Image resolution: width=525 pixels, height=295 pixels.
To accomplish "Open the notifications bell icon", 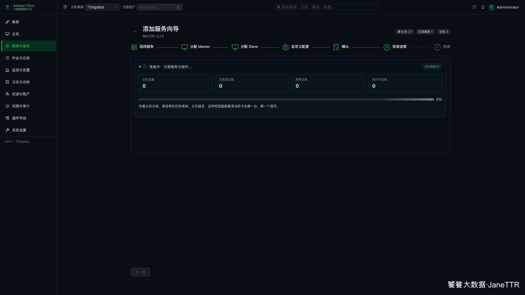I will (483, 7).
